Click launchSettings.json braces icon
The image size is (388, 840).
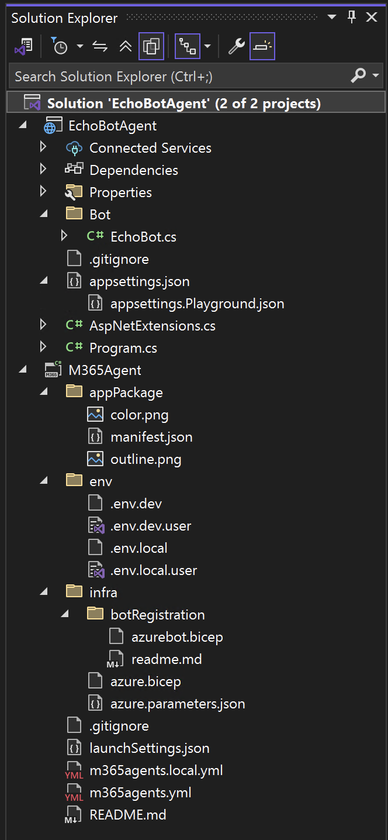[74, 748]
